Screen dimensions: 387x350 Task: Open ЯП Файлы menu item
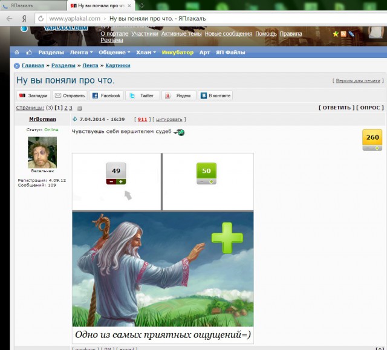(x=230, y=53)
